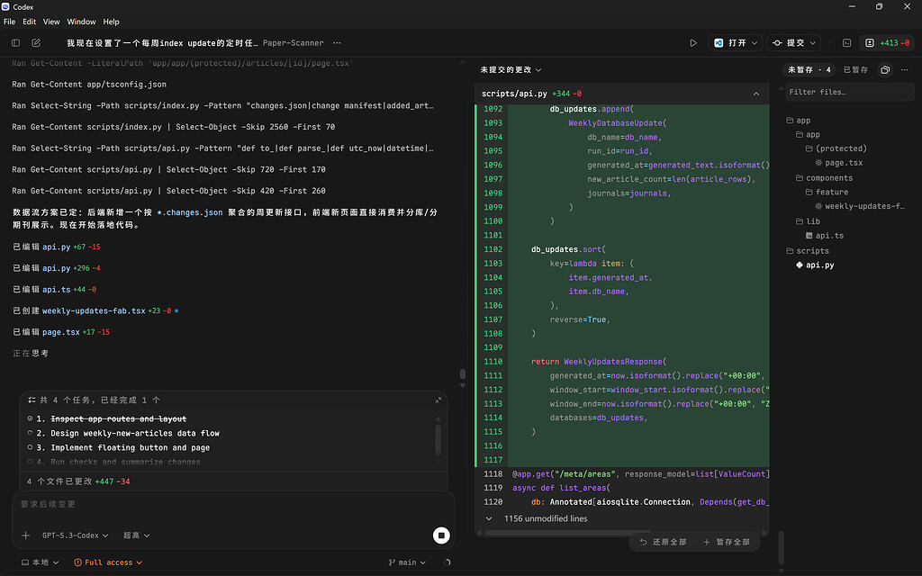Start a new thread with compose icon
The width and height of the screenshot is (922, 576).
coord(36,43)
